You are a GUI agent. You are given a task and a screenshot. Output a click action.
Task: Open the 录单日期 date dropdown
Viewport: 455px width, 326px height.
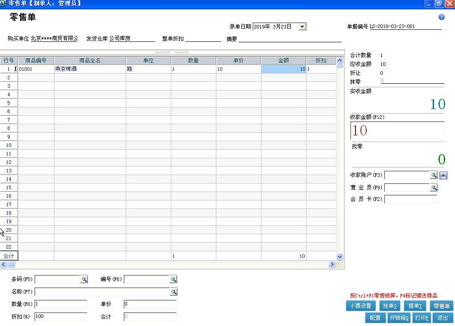click(302, 26)
